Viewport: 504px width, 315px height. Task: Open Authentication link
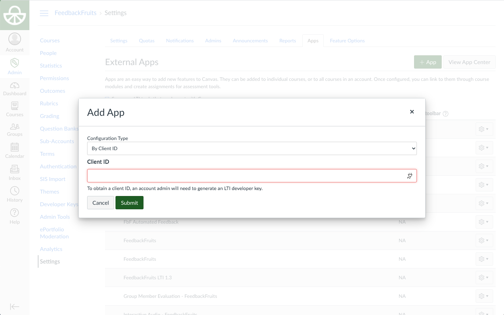point(58,167)
